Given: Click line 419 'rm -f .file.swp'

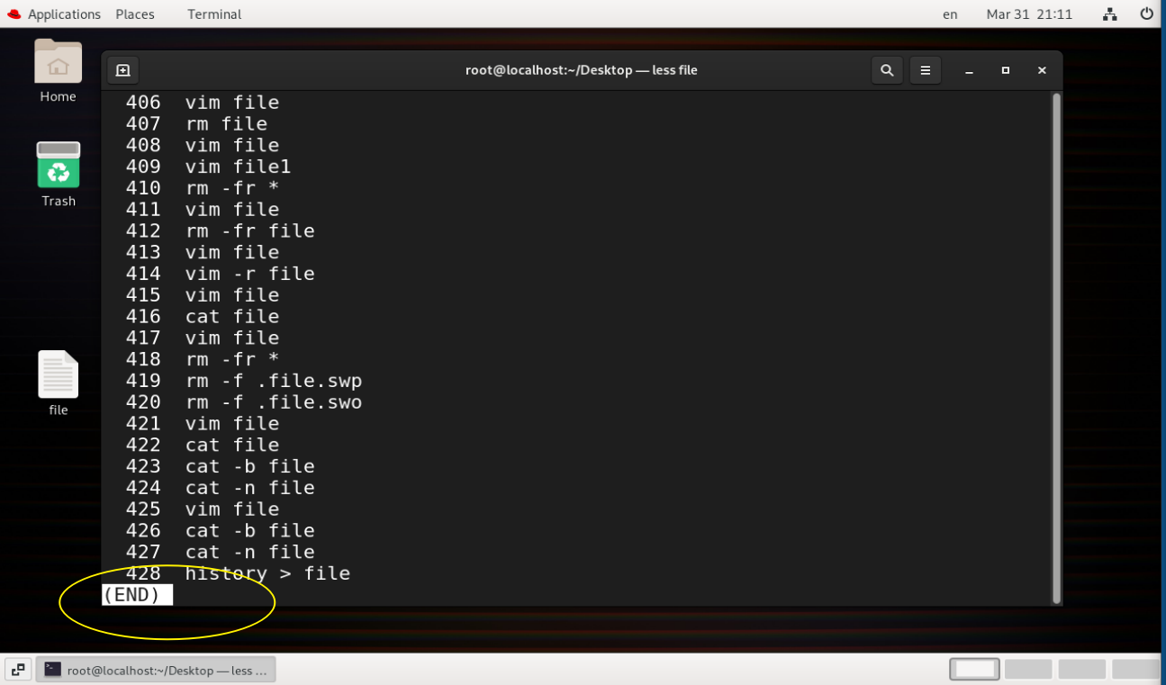Looking at the screenshot, I should [x=243, y=381].
